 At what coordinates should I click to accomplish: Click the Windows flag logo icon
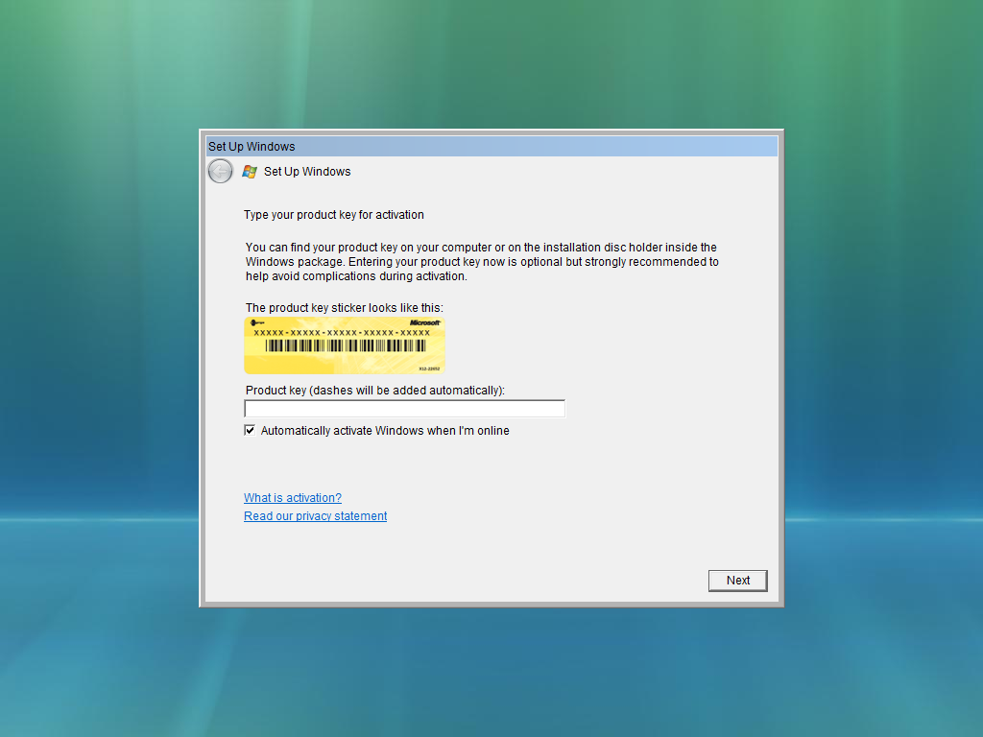pyautogui.click(x=250, y=172)
